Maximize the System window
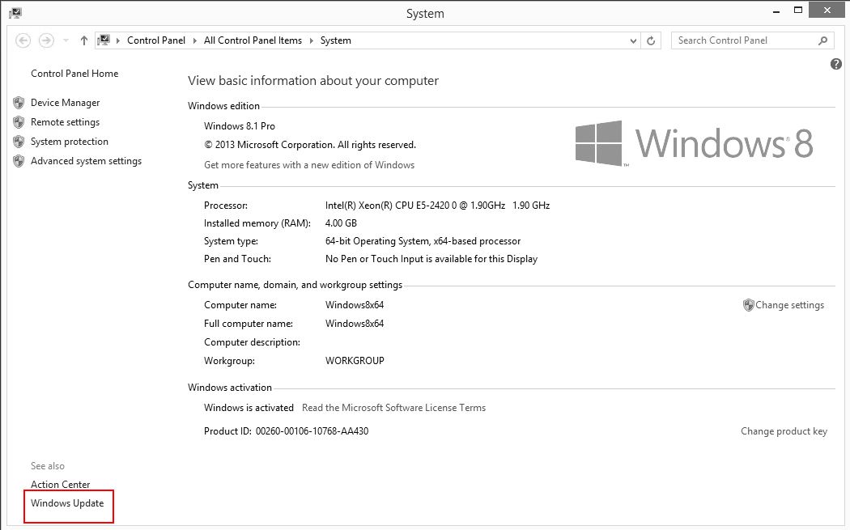 pos(798,11)
